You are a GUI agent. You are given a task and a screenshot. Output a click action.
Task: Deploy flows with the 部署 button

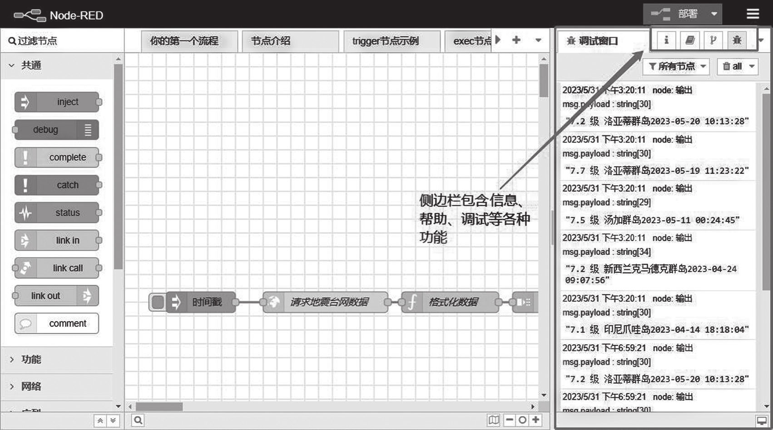pos(674,14)
